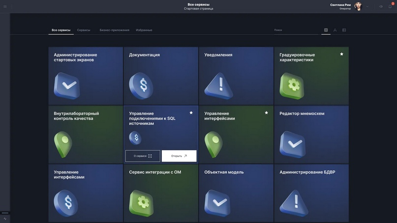397x223 pixels.
Task: Expand the user profile dropdown chevron
Action: coord(367,6)
